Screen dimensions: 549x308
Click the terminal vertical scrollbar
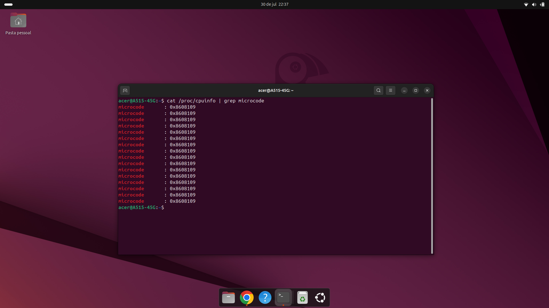(x=432, y=176)
